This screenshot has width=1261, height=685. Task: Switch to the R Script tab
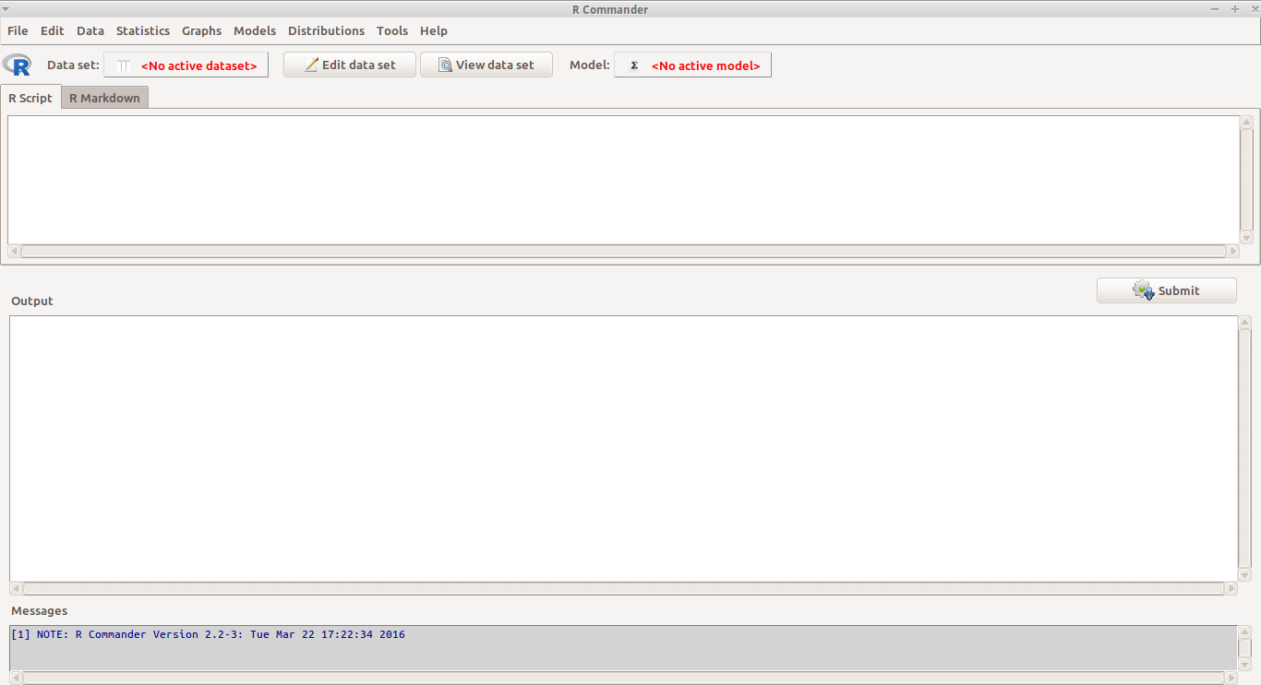pyautogui.click(x=30, y=98)
